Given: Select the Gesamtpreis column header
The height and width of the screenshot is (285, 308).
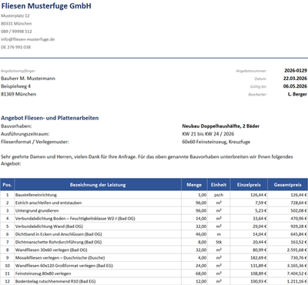Looking at the screenshot, I should click(288, 185).
